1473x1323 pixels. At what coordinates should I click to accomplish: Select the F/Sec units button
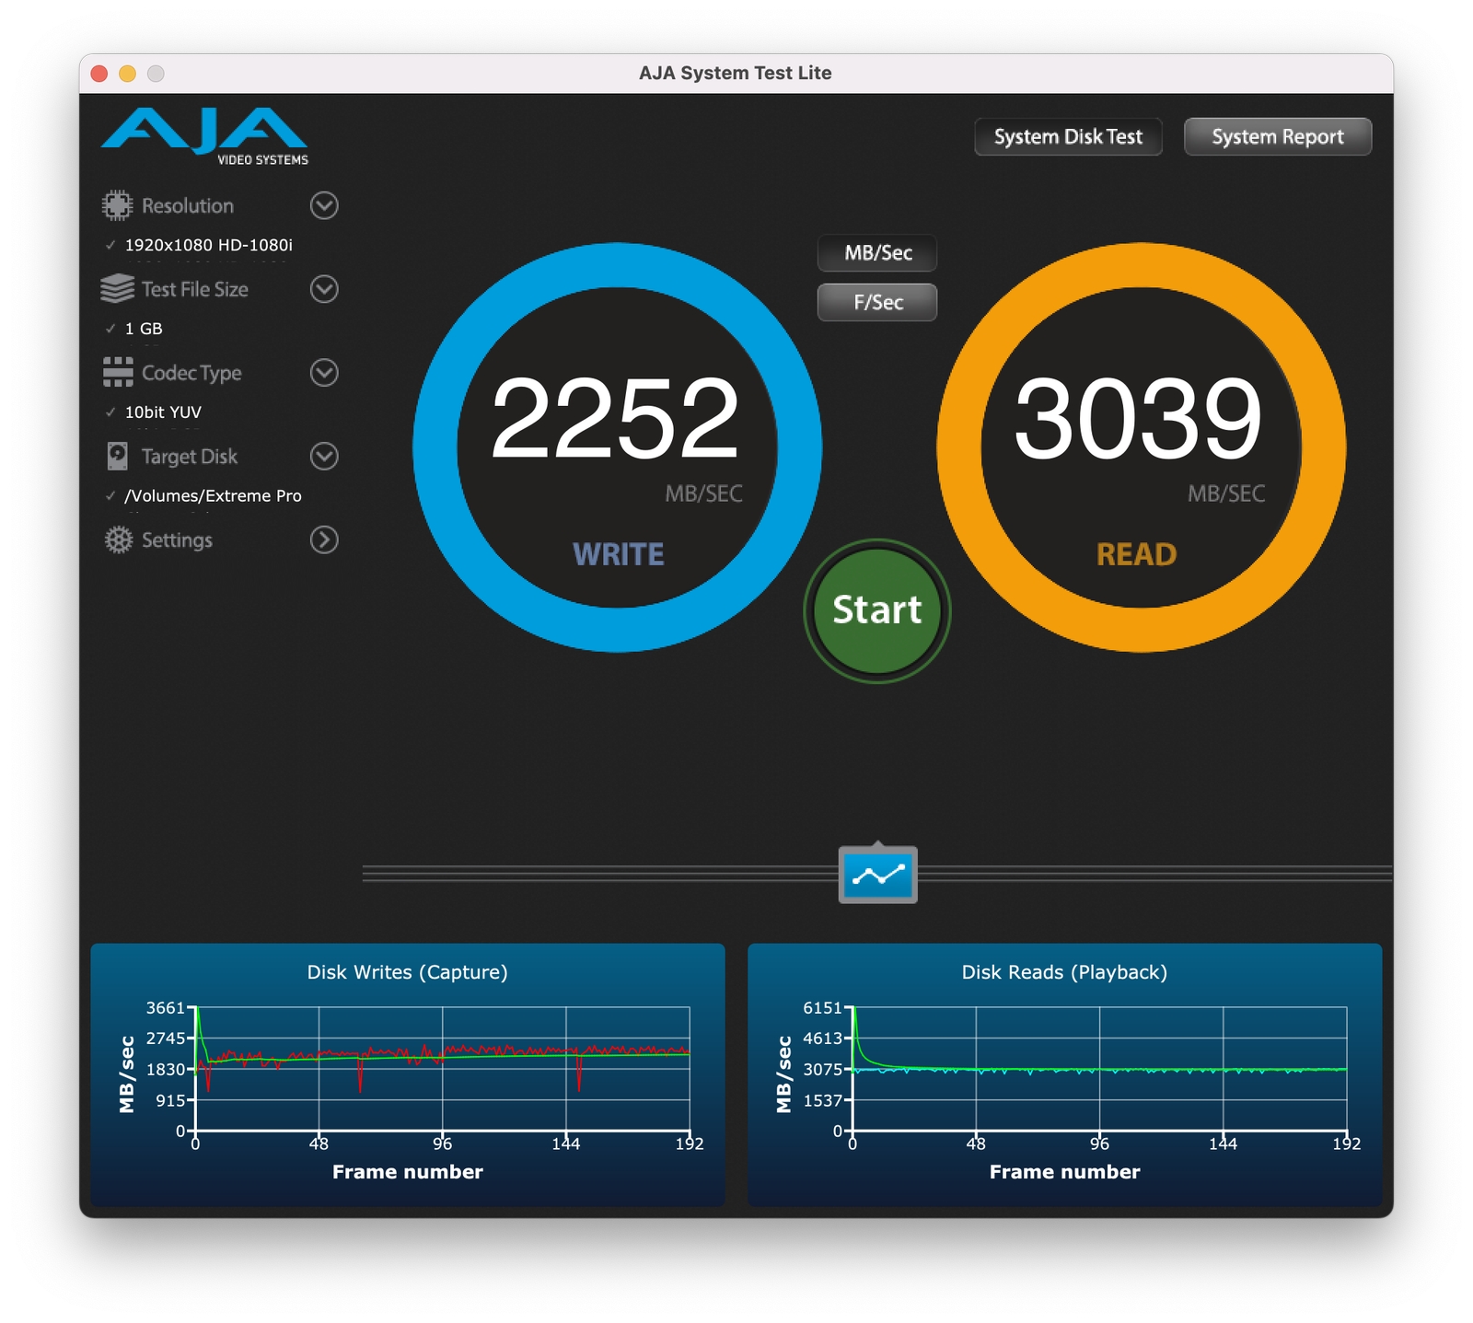pyautogui.click(x=877, y=302)
